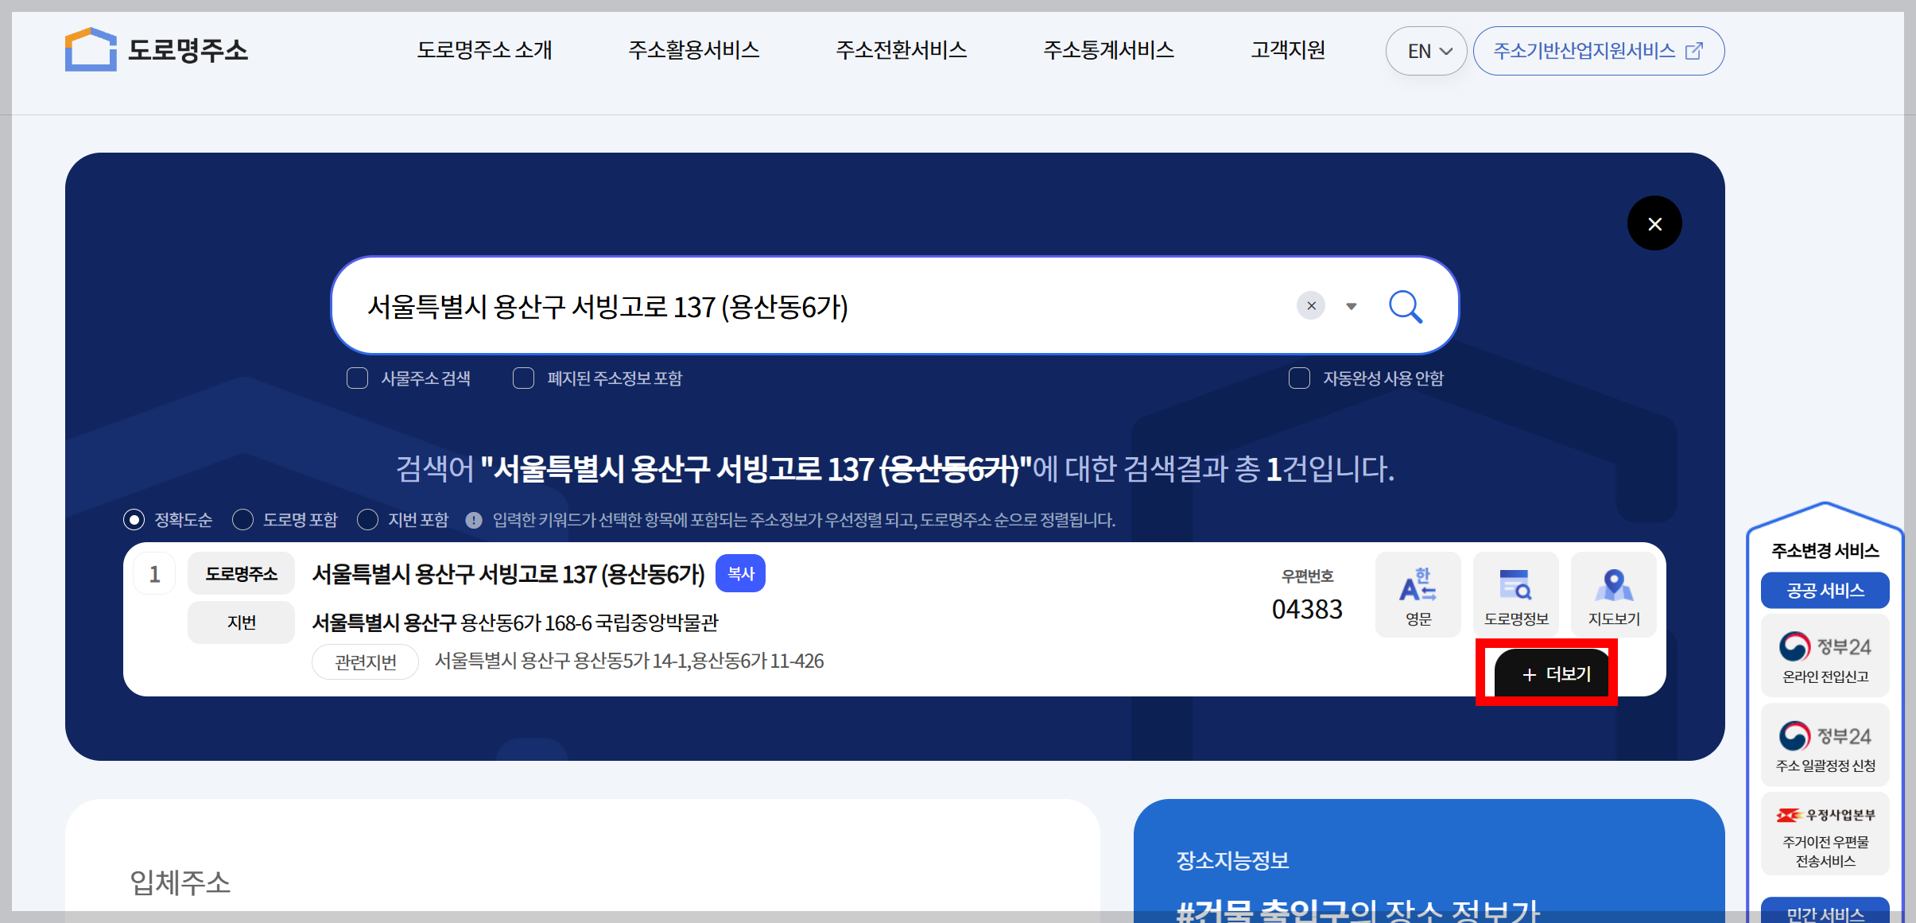Open 정부24 주소 일괄정정 신청 service

tap(1825, 746)
